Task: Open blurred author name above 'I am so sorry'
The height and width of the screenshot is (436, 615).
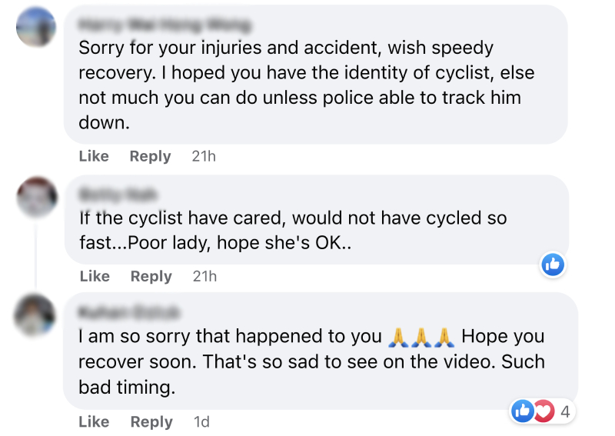Action: tap(129, 312)
